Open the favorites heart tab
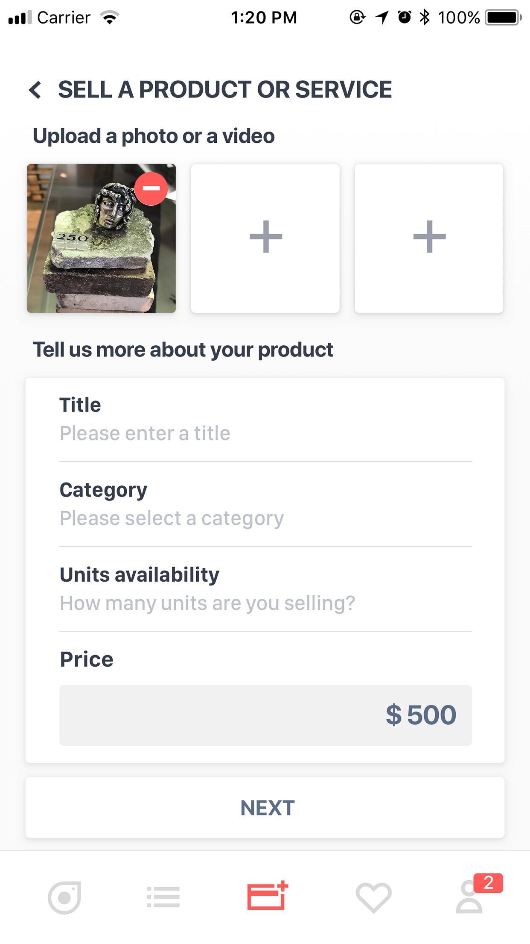The width and height of the screenshot is (530, 944). point(373,897)
